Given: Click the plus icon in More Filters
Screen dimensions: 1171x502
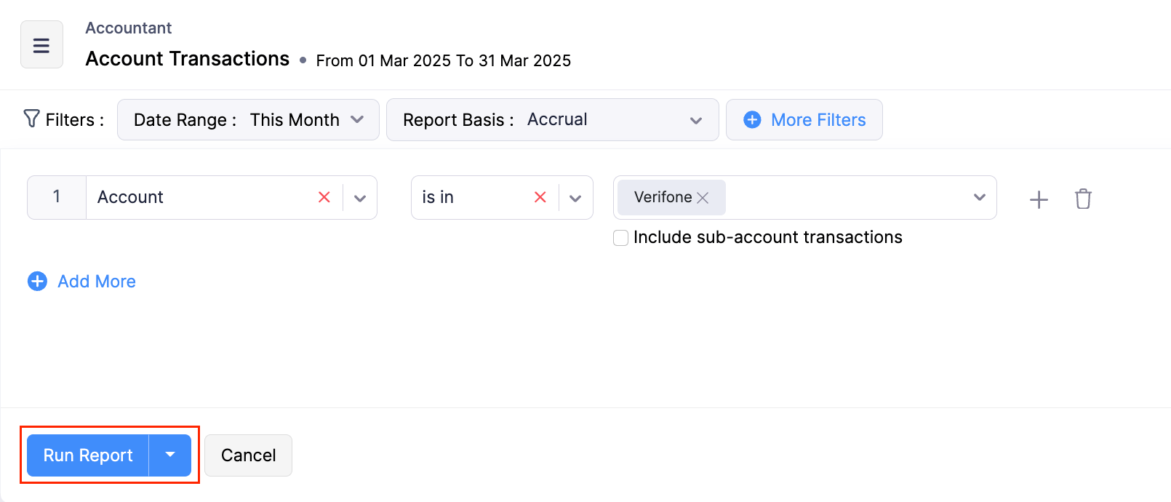Looking at the screenshot, I should [x=752, y=120].
